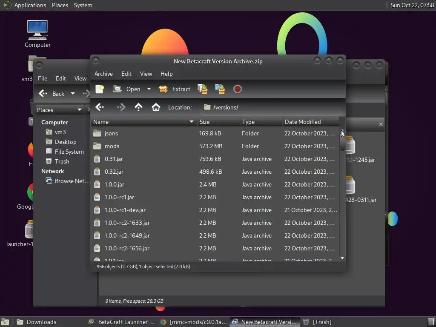This screenshot has width=436, height=327.
Task: Open Trash in the Places sidebar
Action: [57, 161]
